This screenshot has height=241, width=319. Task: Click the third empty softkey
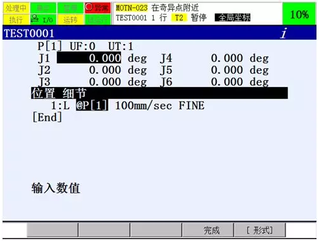click(x=156, y=230)
